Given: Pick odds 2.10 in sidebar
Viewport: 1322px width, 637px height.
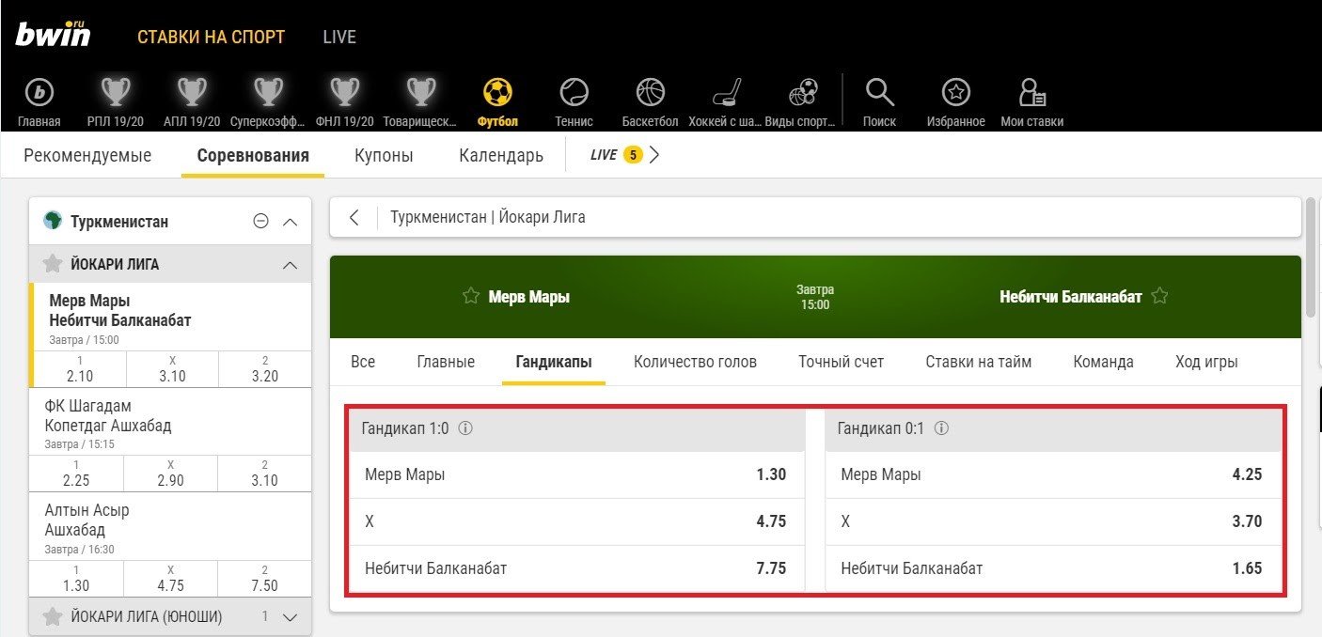Looking at the screenshot, I should pyautogui.click(x=78, y=369).
